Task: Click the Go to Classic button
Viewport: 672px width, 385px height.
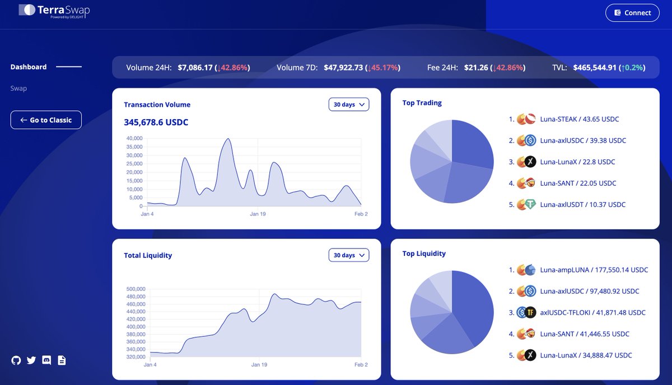Action: coord(46,120)
